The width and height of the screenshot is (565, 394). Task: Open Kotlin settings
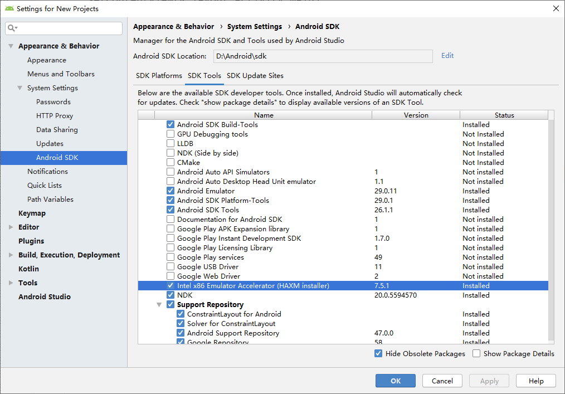[28, 269]
